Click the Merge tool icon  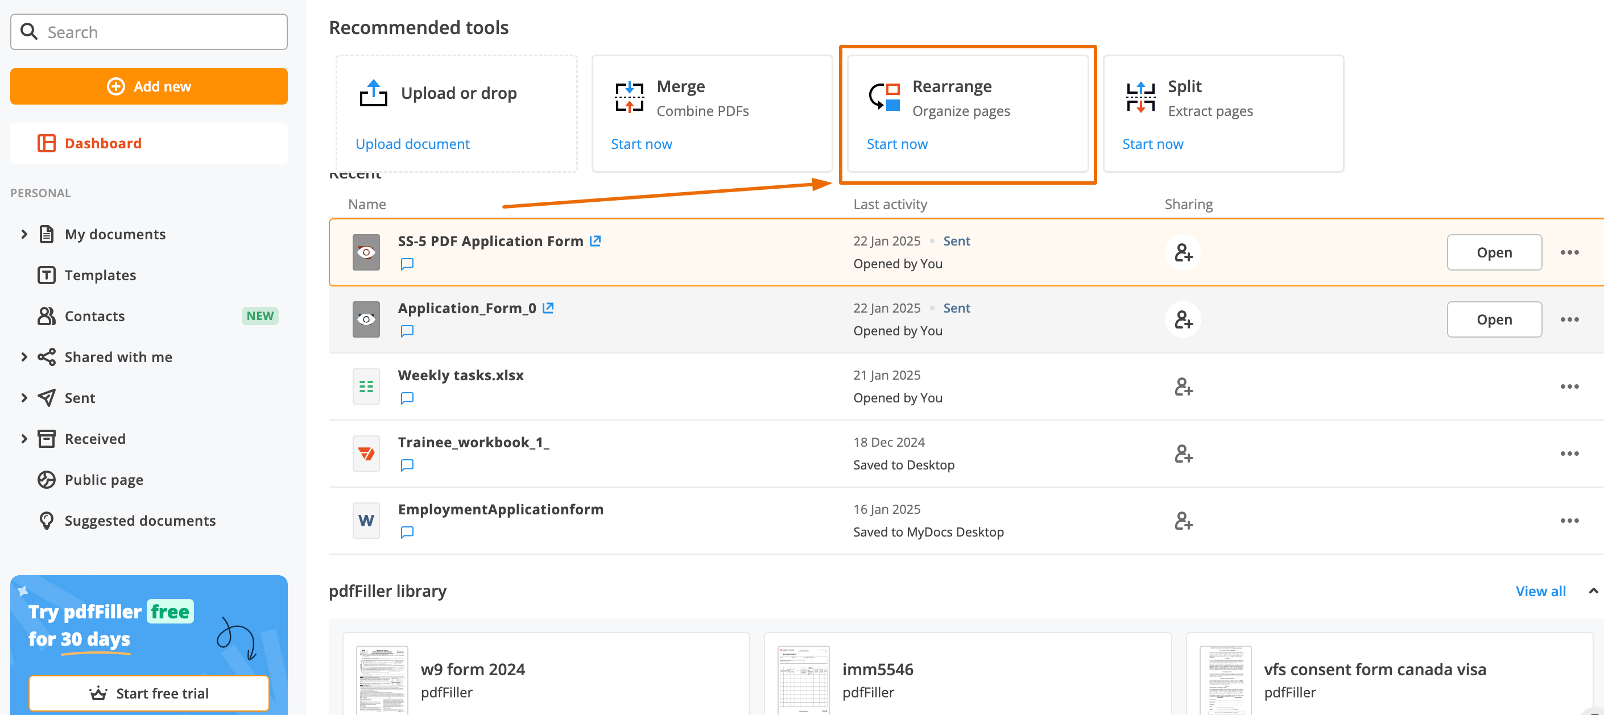629,97
